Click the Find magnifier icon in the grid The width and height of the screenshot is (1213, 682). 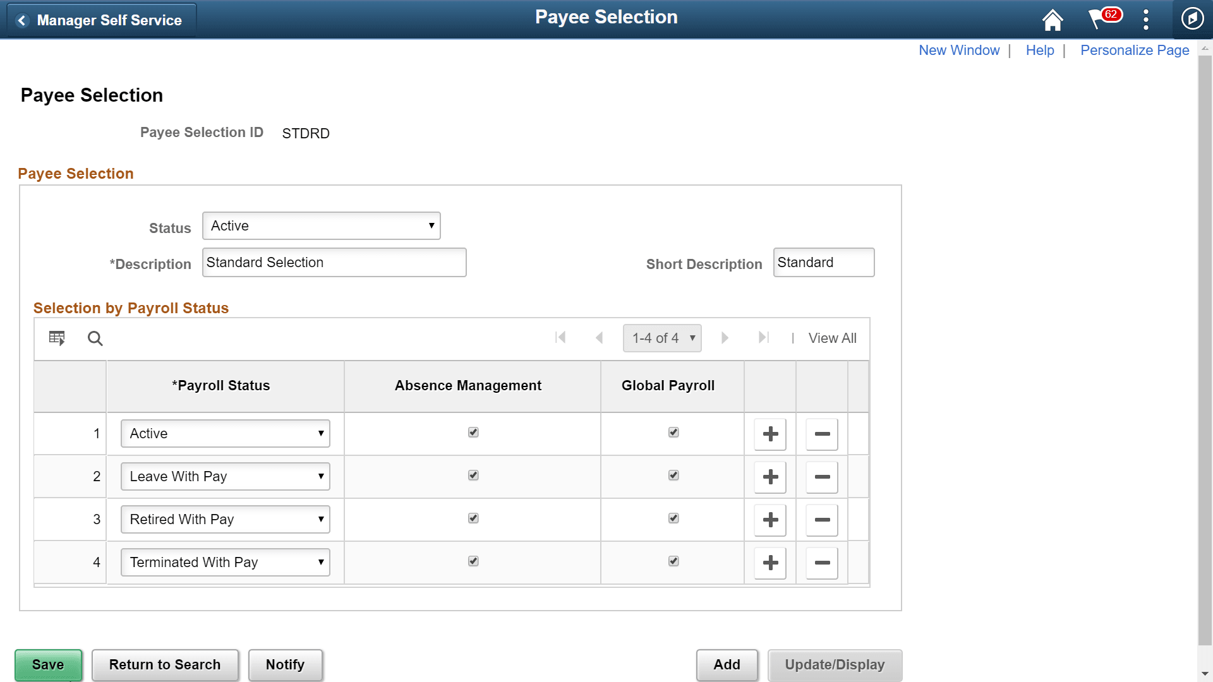pyautogui.click(x=95, y=338)
